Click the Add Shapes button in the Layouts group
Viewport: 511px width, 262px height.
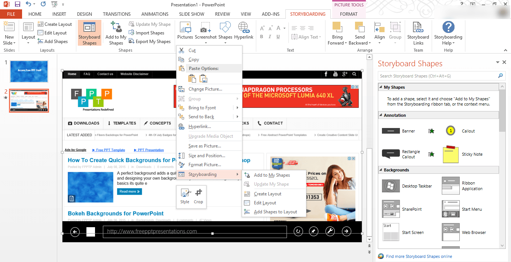[x=53, y=42]
